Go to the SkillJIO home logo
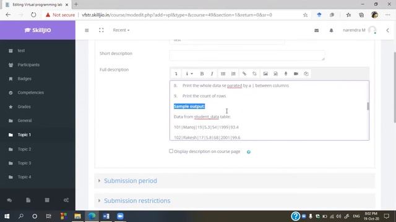 pos(38,30)
